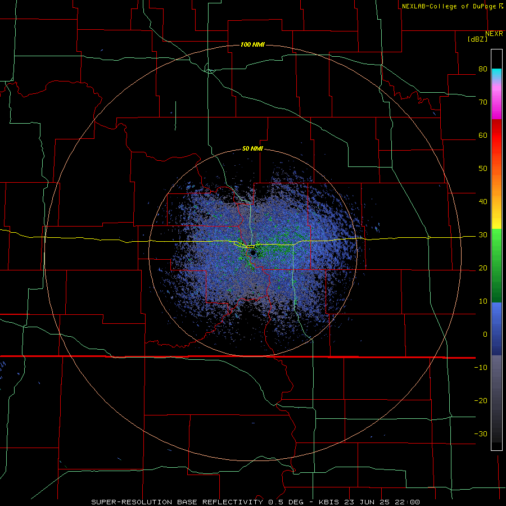Click the 60 value on the dBZ scale

pyautogui.click(x=483, y=135)
